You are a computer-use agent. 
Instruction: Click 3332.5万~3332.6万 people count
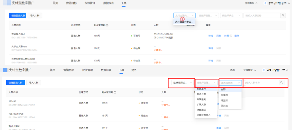tap(163, 34)
